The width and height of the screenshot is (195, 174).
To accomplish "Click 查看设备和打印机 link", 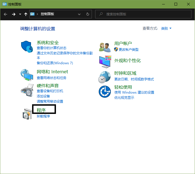I will (x=50, y=91).
